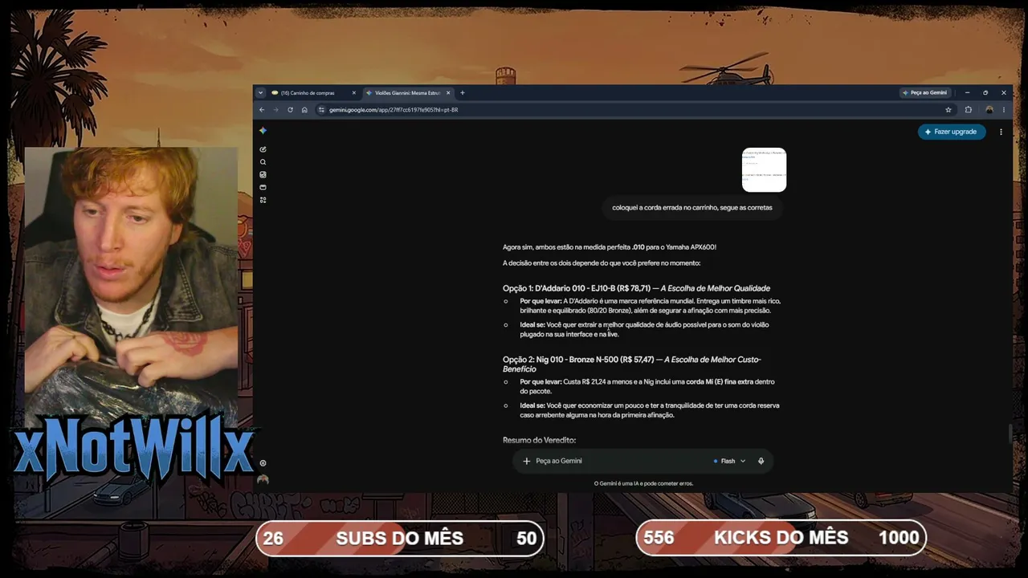Screen dimensions: 1028x578
Task: Close the Violões Giannini tab
Action: coord(448,93)
